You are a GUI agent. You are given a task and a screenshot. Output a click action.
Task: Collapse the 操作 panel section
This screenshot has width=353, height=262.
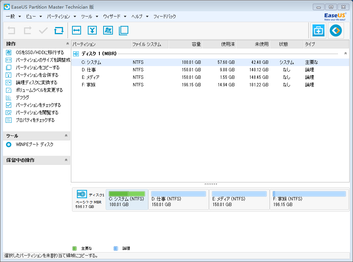(67, 44)
